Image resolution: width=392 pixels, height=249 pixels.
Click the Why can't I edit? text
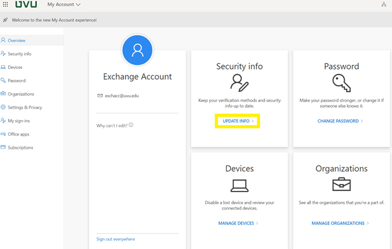pyautogui.click(x=112, y=126)
